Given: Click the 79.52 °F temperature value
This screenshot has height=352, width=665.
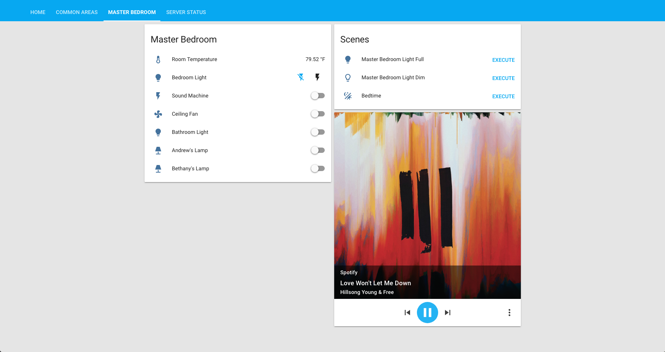Looking at the screenshot, I should [x=315, y=59].
